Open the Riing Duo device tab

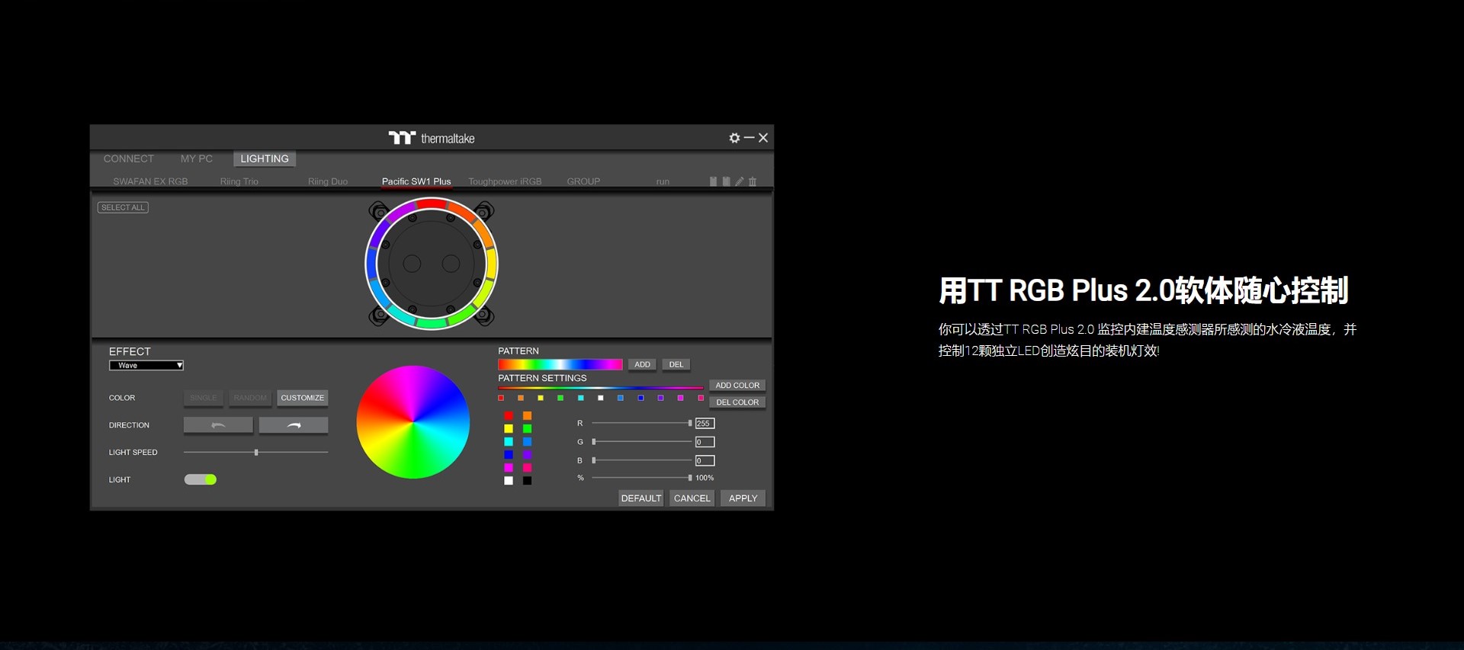click(328, 181)
